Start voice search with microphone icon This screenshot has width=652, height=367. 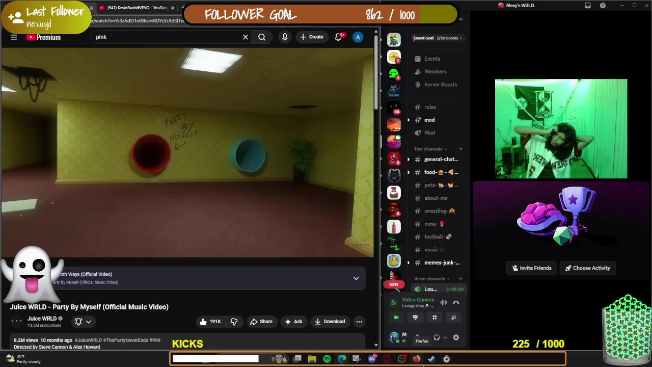(x=285, y=37)
